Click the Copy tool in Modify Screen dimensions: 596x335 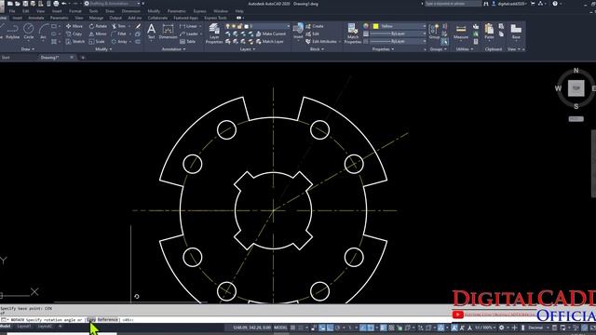click(x=74, y=33)
